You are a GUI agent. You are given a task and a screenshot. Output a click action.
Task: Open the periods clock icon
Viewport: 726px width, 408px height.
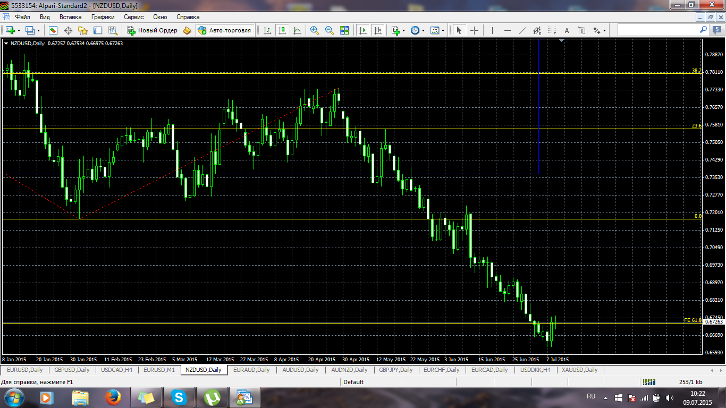point(415,30)
